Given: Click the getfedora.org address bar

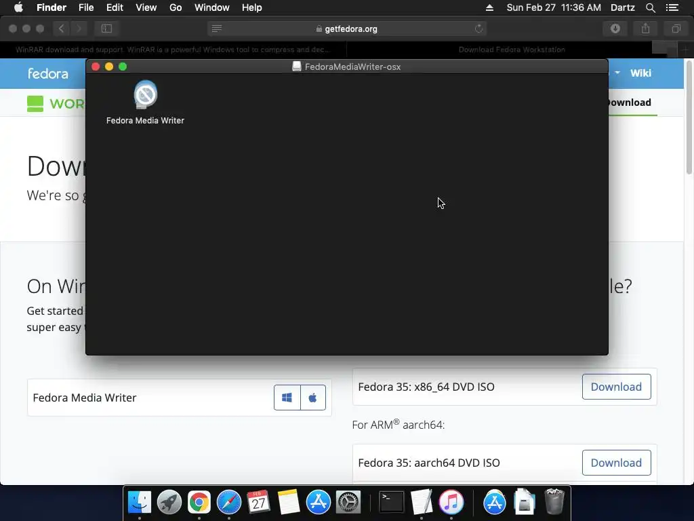Looking at the screenshot, I should pyautogui.click(x=347, y=28).
